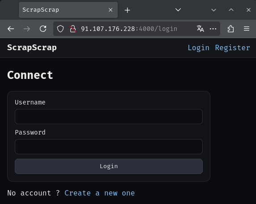Follow the Create a new one link
The width and height of the screenshot is (256, 204).
coord(100,193)
